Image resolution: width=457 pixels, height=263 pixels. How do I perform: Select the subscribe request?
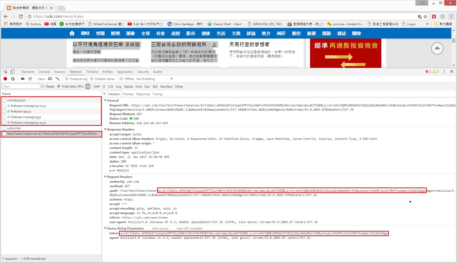click(x=51, y=128)
